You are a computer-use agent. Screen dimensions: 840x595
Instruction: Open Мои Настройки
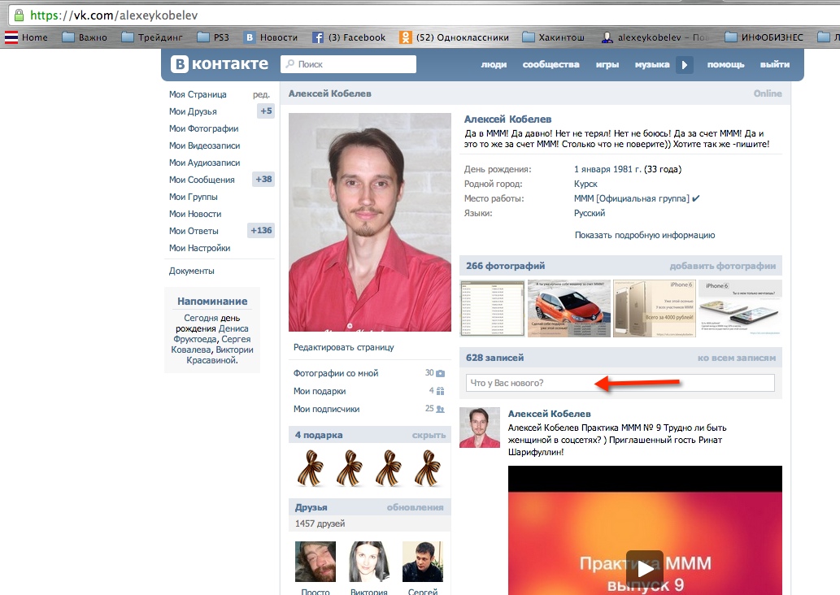[x=199, y=249]
